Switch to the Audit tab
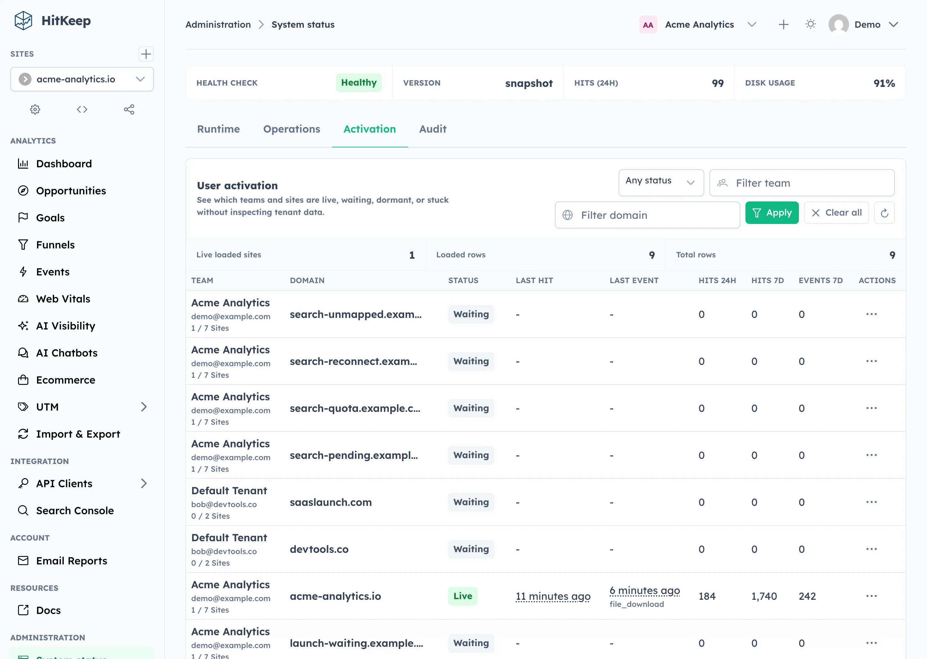 (433, 129)
